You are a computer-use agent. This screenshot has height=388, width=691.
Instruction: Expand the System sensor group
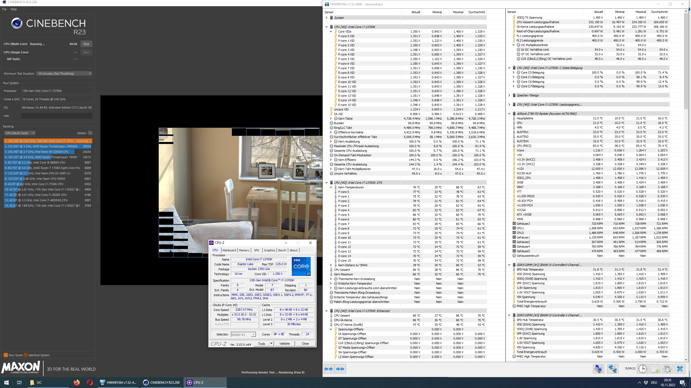[x=326, y=18]
